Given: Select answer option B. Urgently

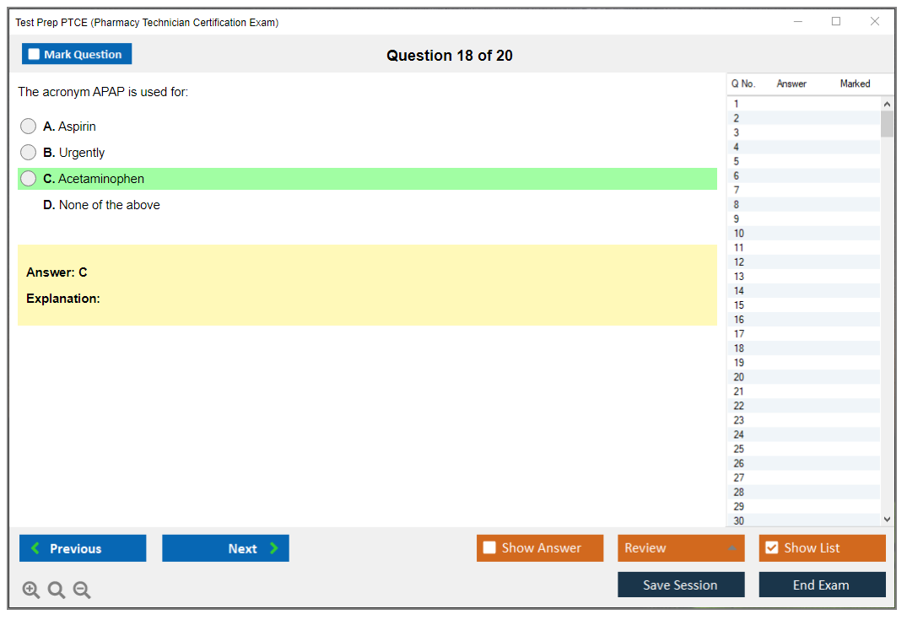Looking at the screenshot, I should (29, 153).
